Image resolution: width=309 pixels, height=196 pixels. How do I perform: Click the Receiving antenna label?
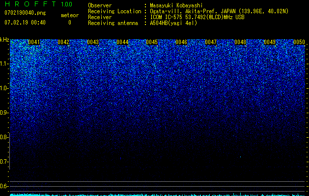(x=113, y=23)
